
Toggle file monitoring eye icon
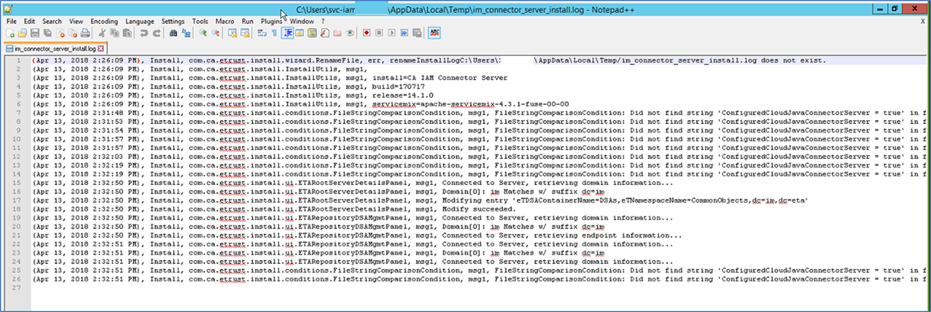pos(350,33)
